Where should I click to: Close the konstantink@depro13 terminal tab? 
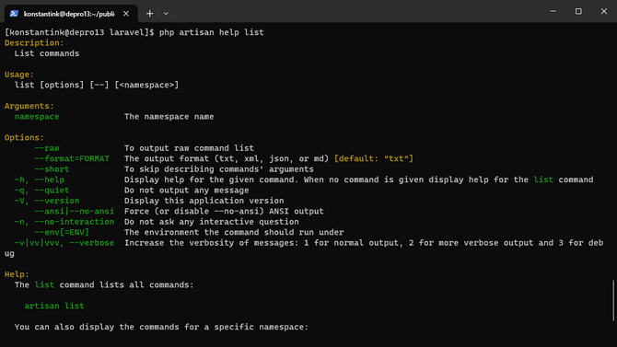(126, 14)
